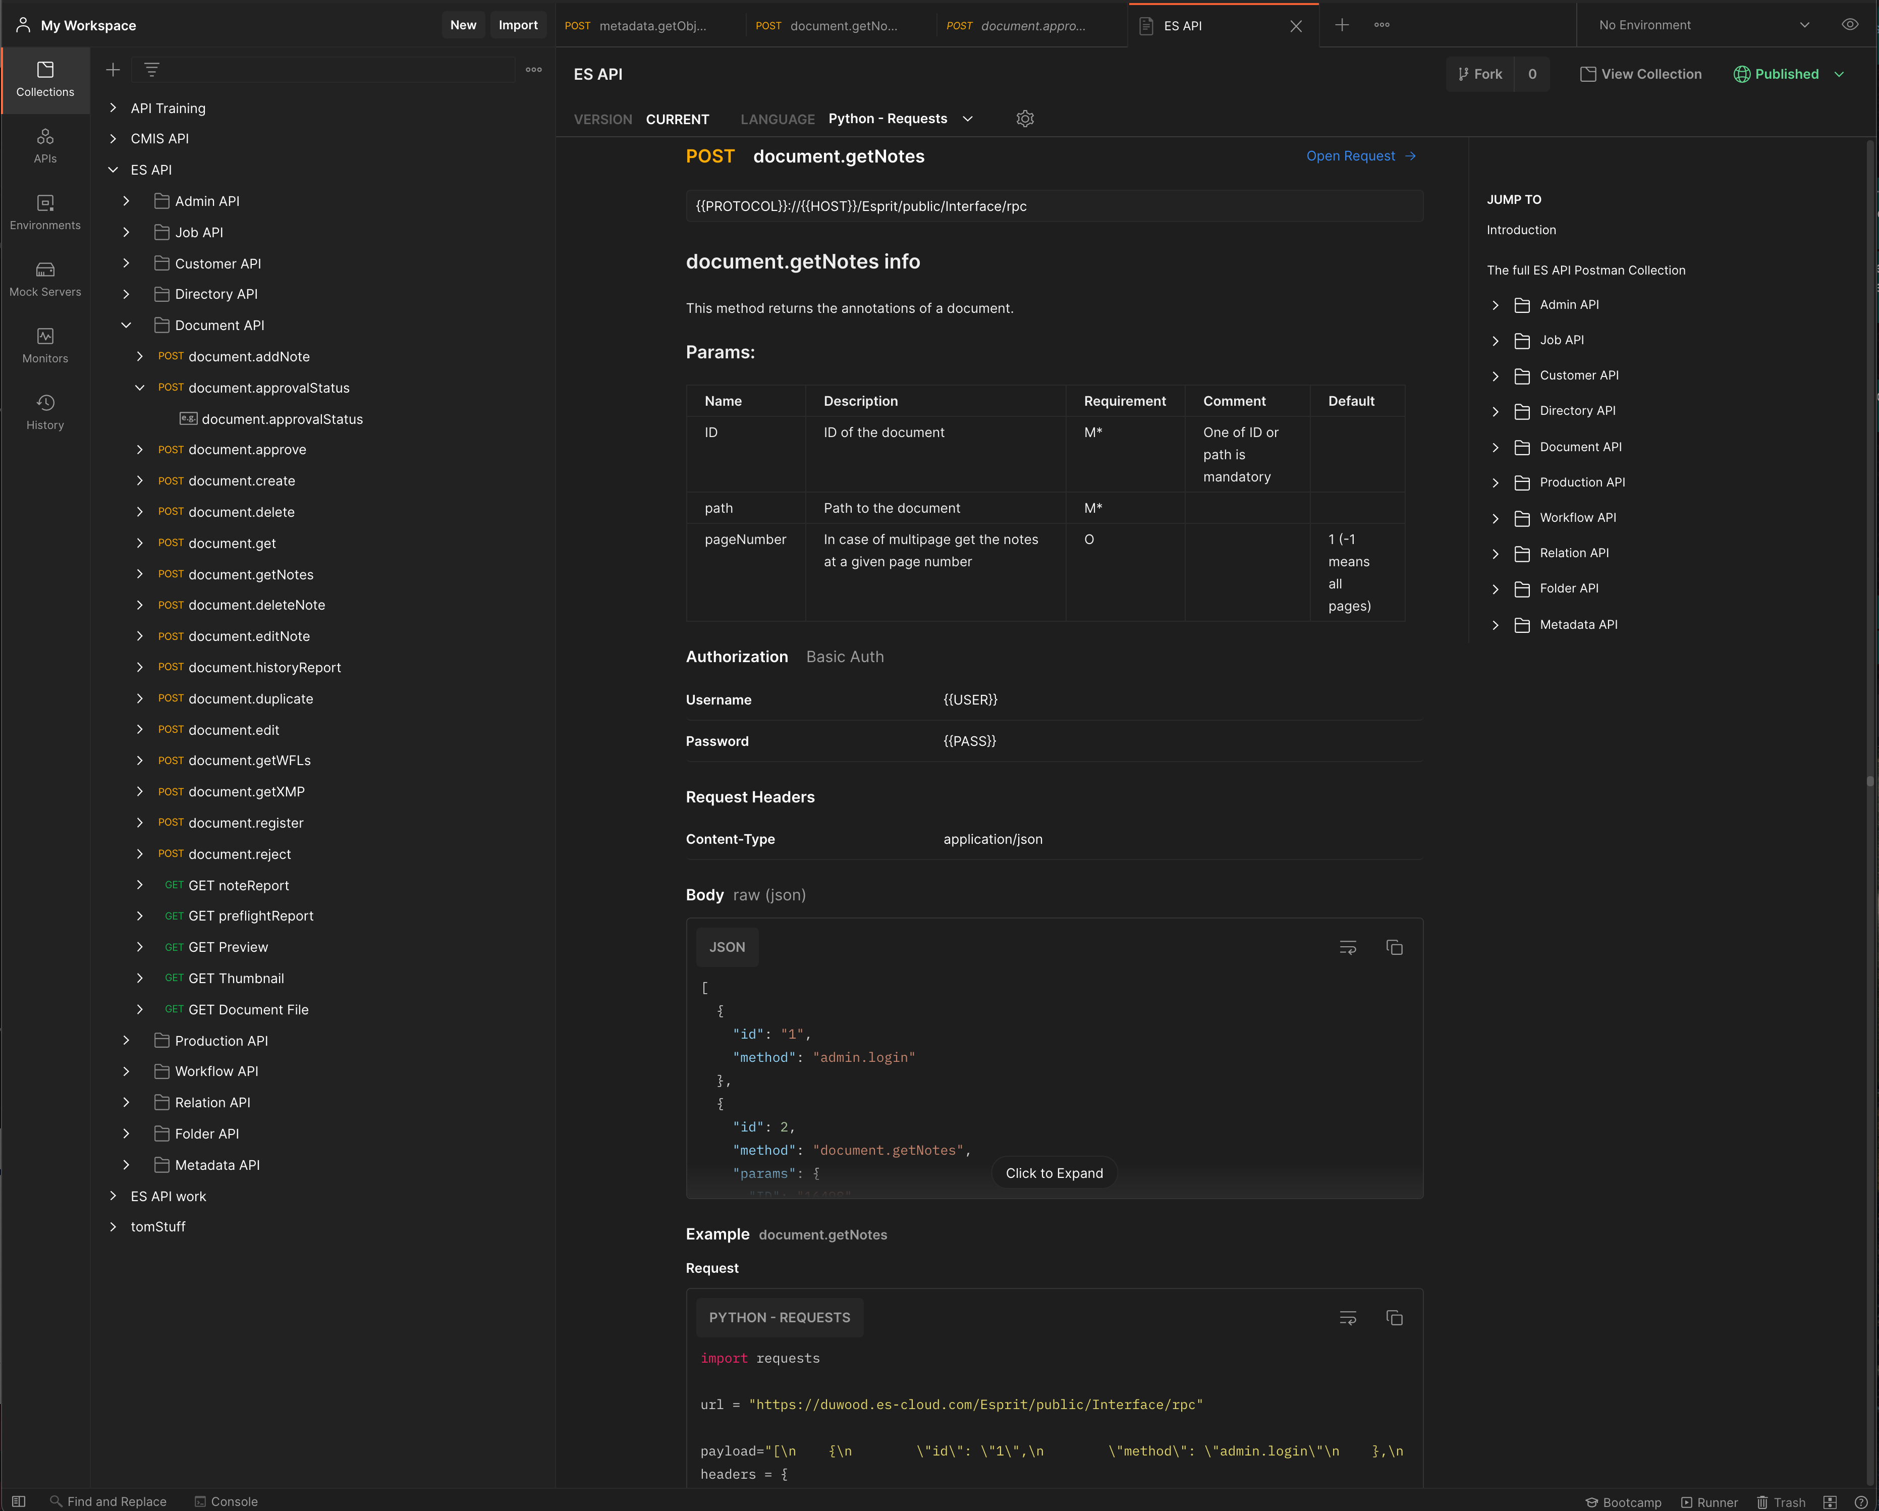Switch to the document.getNo... tab
The height and width of the screenshot is (1511, 1879).
pos(841,26)
